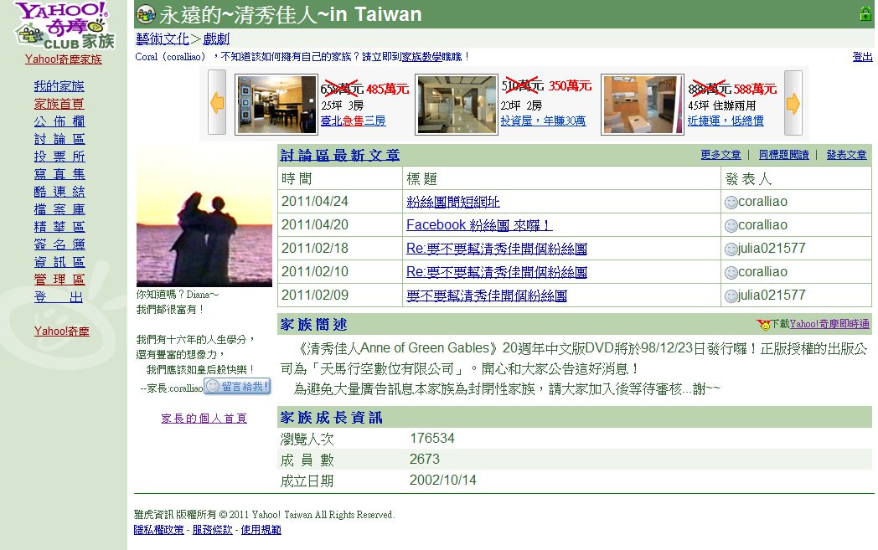Click smiley icon in 2011/04/24 row
Viewport: 878px width, 550px height.
click(x=731, y=203)
